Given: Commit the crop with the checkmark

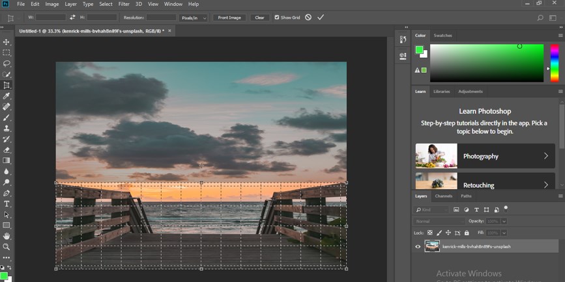Looking at the screenshot, I should (x=321, y=18).
